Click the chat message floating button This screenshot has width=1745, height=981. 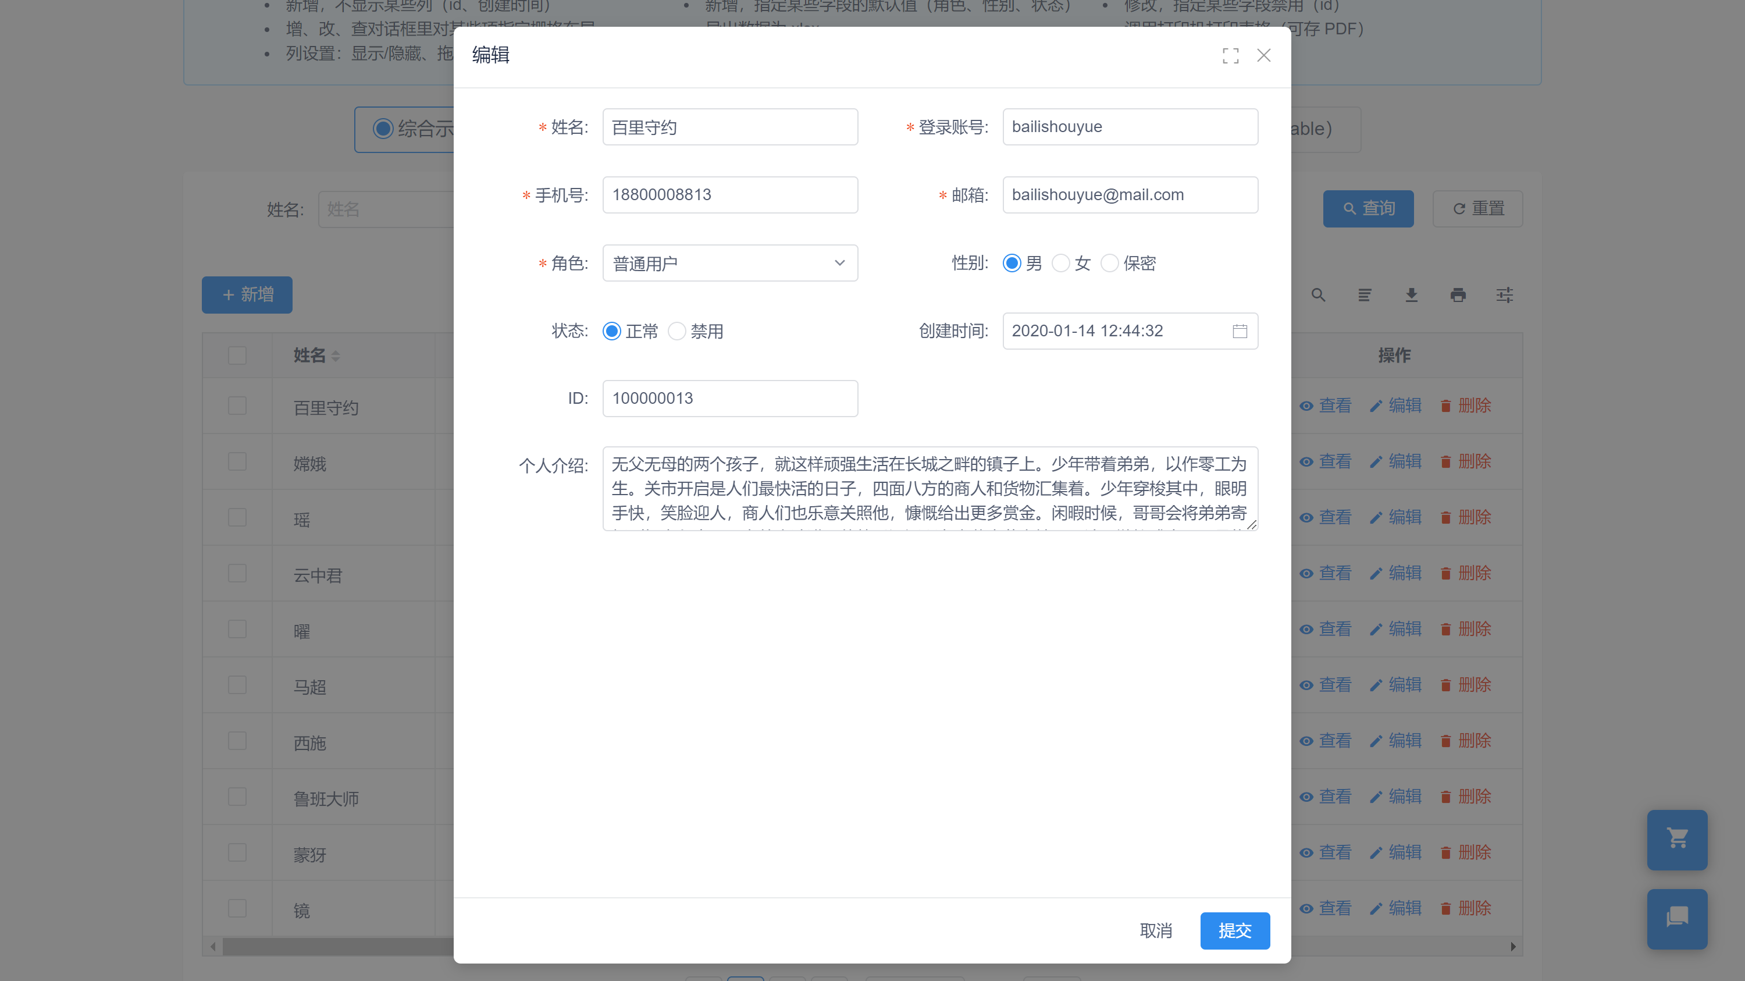tap(1678, 918)
